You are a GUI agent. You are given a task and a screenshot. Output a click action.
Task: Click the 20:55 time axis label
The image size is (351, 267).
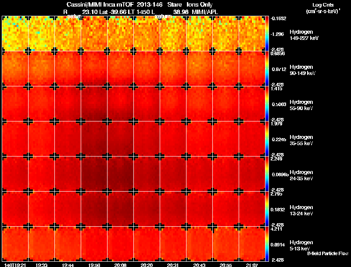(x=226, y=265)
